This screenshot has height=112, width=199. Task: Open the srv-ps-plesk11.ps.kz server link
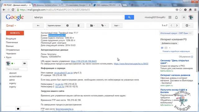pyautogui.click(x=63, y=73)
